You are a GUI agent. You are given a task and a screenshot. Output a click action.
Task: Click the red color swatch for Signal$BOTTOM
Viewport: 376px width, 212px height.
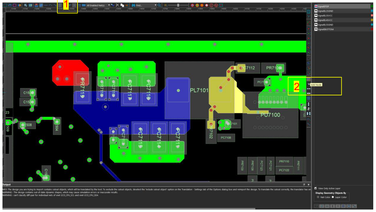tap(372, 29)
